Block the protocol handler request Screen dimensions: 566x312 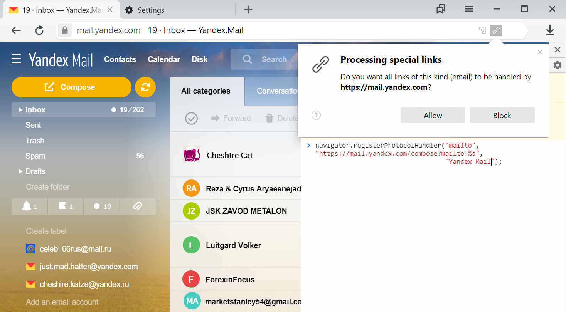pos(502,115)
